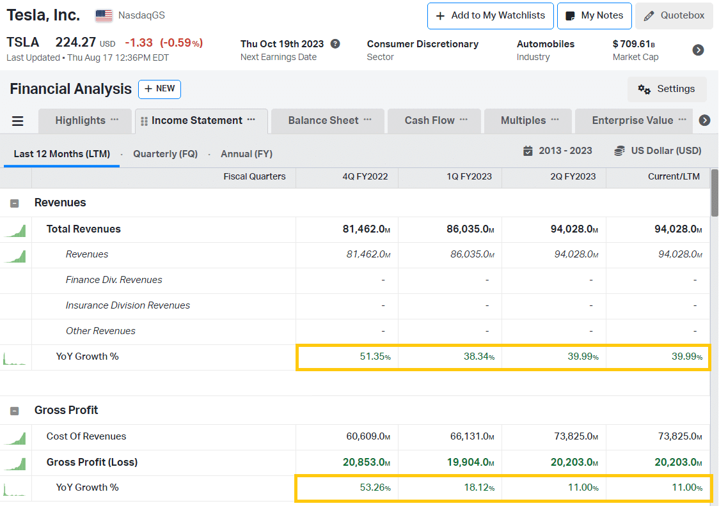
Task: Switch to Annual (FY) period
Action: (247, 154)
